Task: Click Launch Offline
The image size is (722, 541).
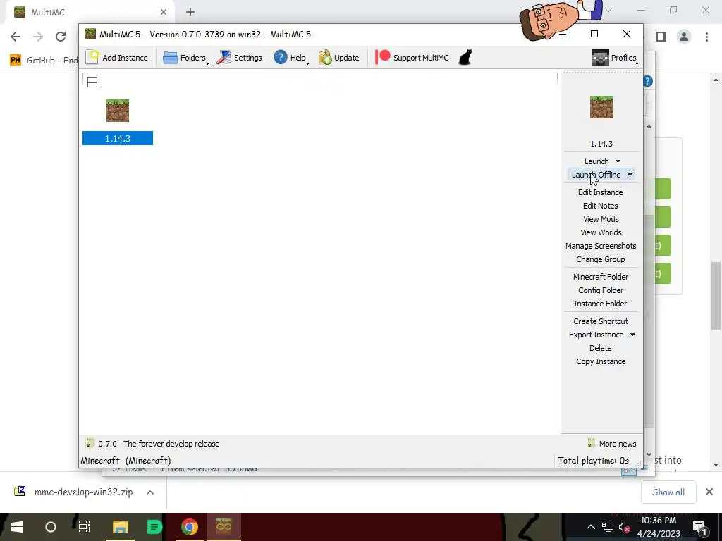Action: [x=596, y=175]
